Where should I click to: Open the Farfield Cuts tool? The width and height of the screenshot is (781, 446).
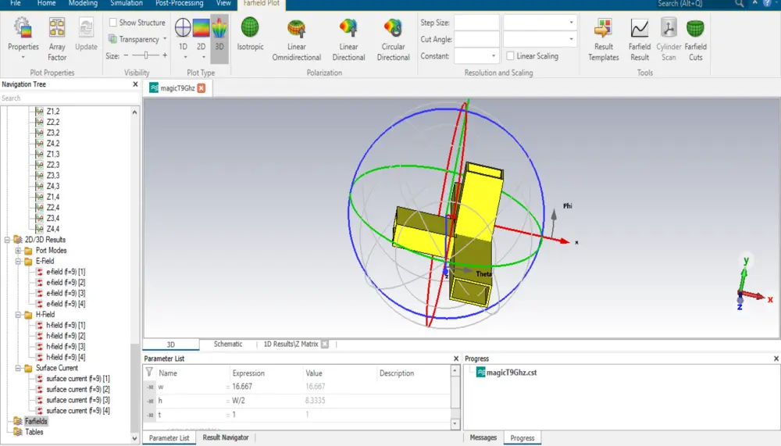tap(695, 39)
